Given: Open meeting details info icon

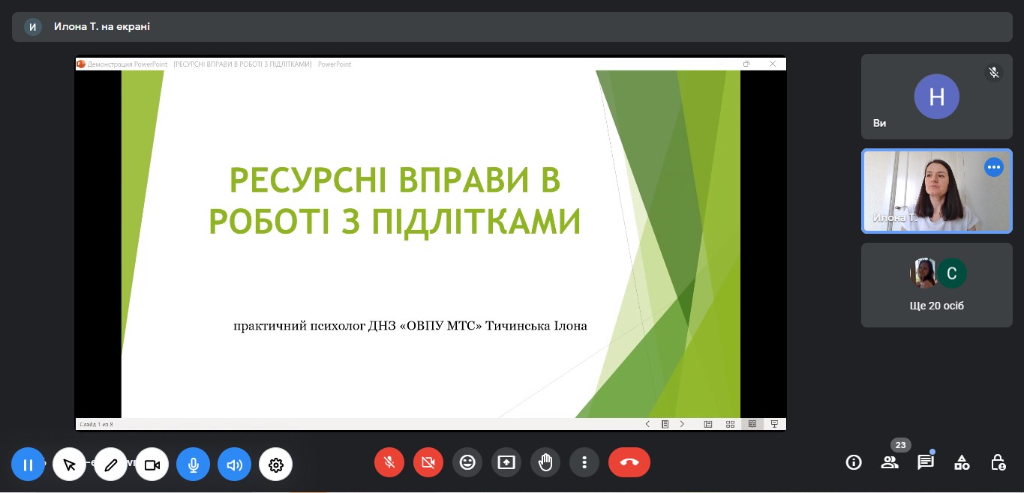Looking at the screenshot, I should click(x=854, y=462).
